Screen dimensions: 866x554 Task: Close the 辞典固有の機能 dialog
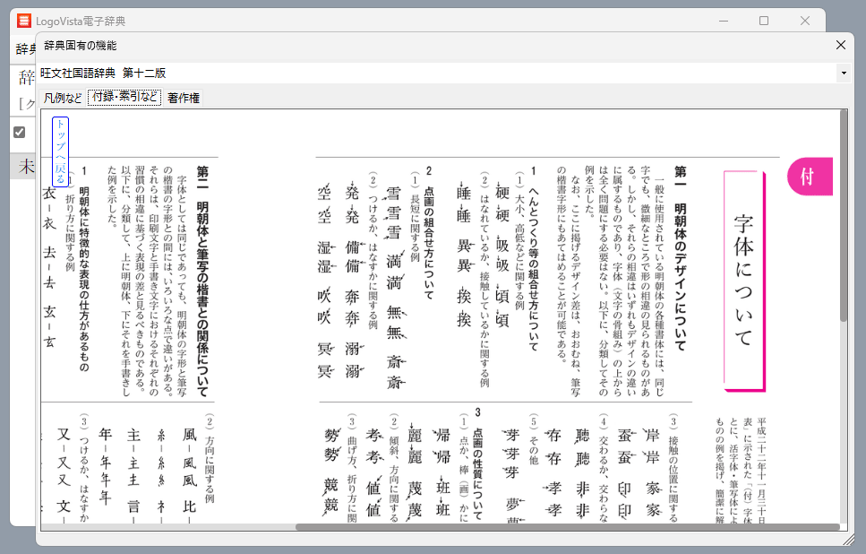tap(840, 45)
